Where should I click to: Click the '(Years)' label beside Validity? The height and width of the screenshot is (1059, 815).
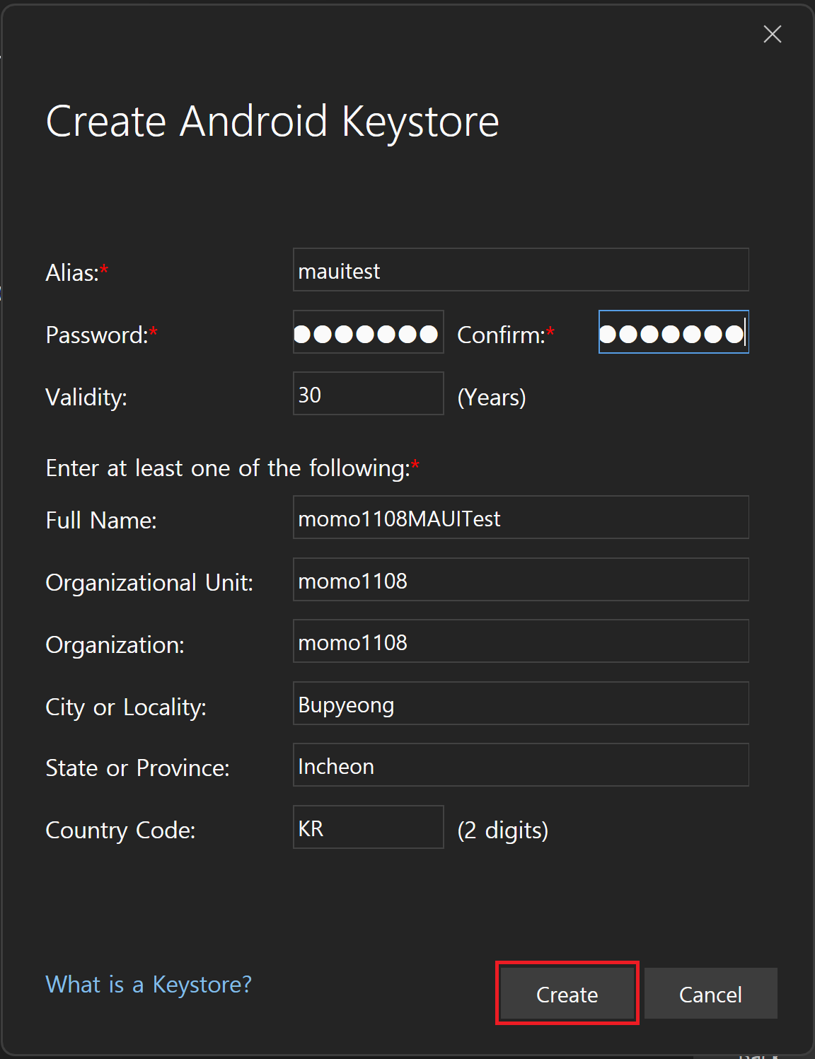[x=492, y=398]
